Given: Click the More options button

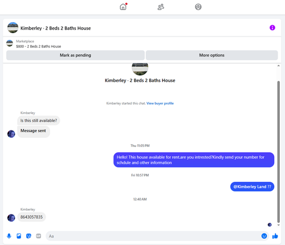Looking at the screenshot, I should (211, 55).
